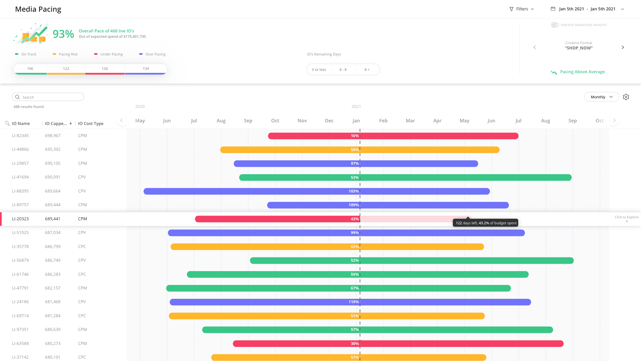This screenshot has width=641, height=361.
Task: Toggle the Under Pacing legend item
Action: (x=109, y=54)
